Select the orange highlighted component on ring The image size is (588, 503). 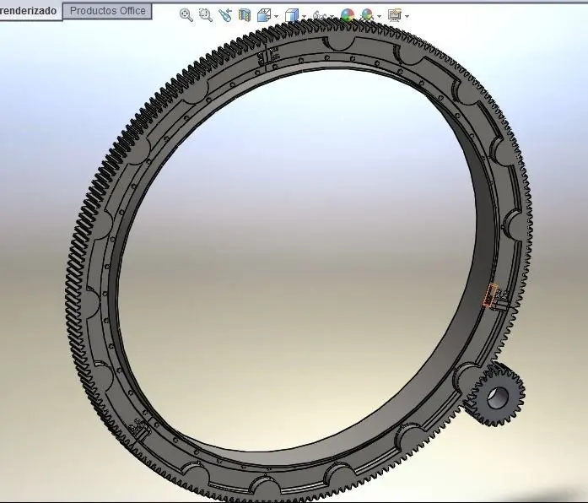pyautogui.click(x=490, y=295)
